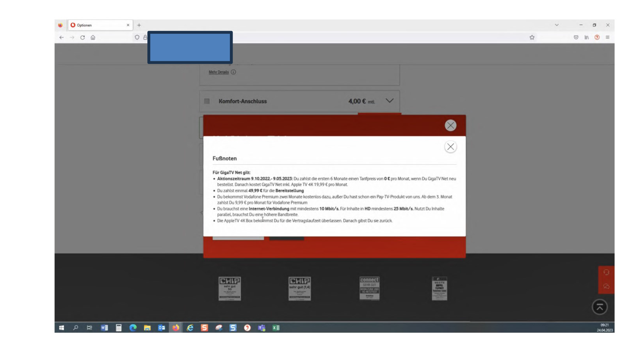
Task: Click the first CHIP sehr gut award badge
Action: (x=230, y=288)
